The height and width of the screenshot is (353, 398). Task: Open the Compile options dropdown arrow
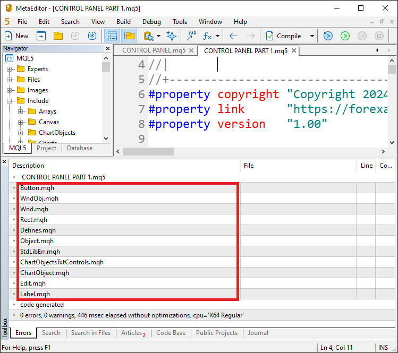pyautogui.click(x=312, y=36)
